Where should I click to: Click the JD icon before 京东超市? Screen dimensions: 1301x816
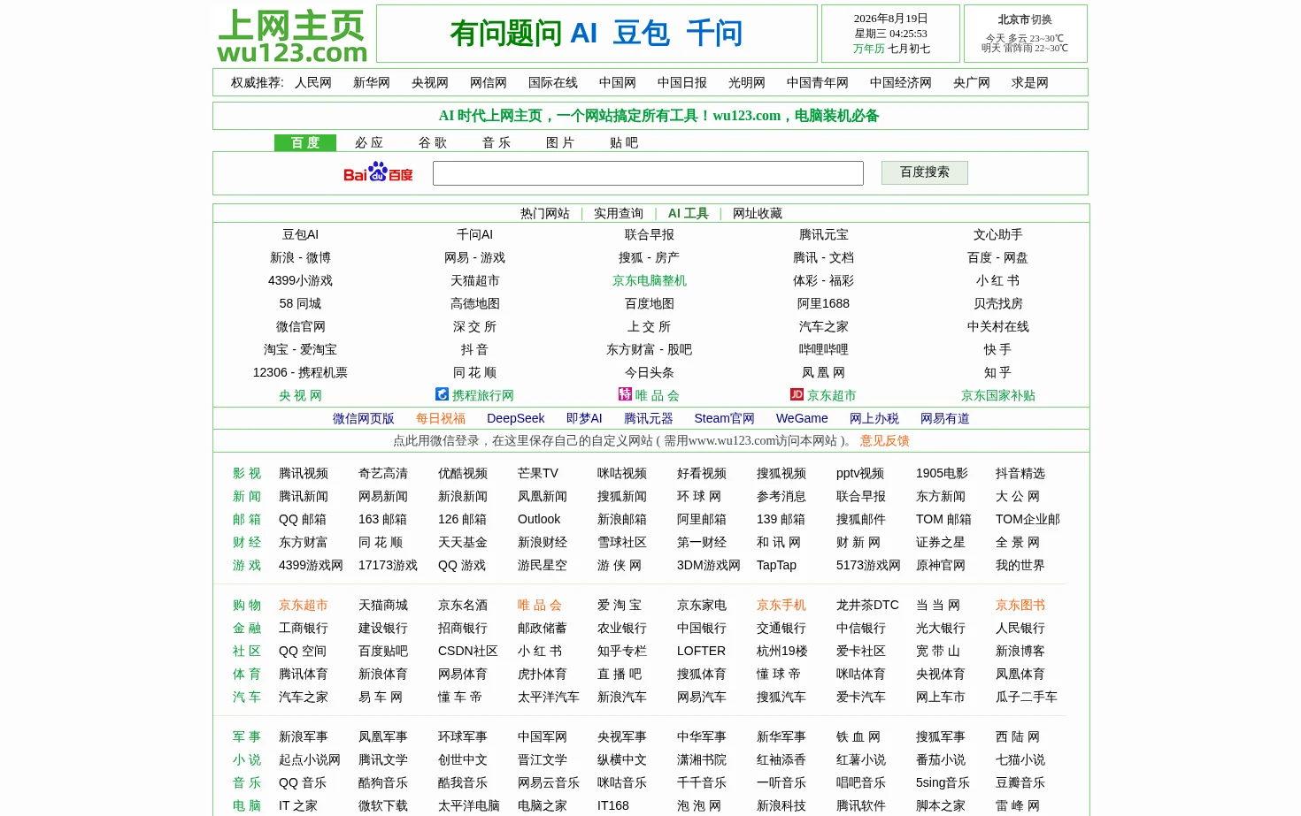click(797, 394)
